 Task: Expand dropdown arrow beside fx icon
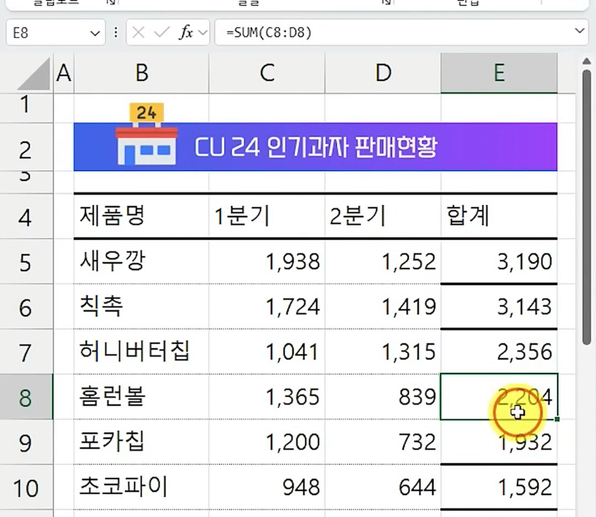[x=203, y=33]
